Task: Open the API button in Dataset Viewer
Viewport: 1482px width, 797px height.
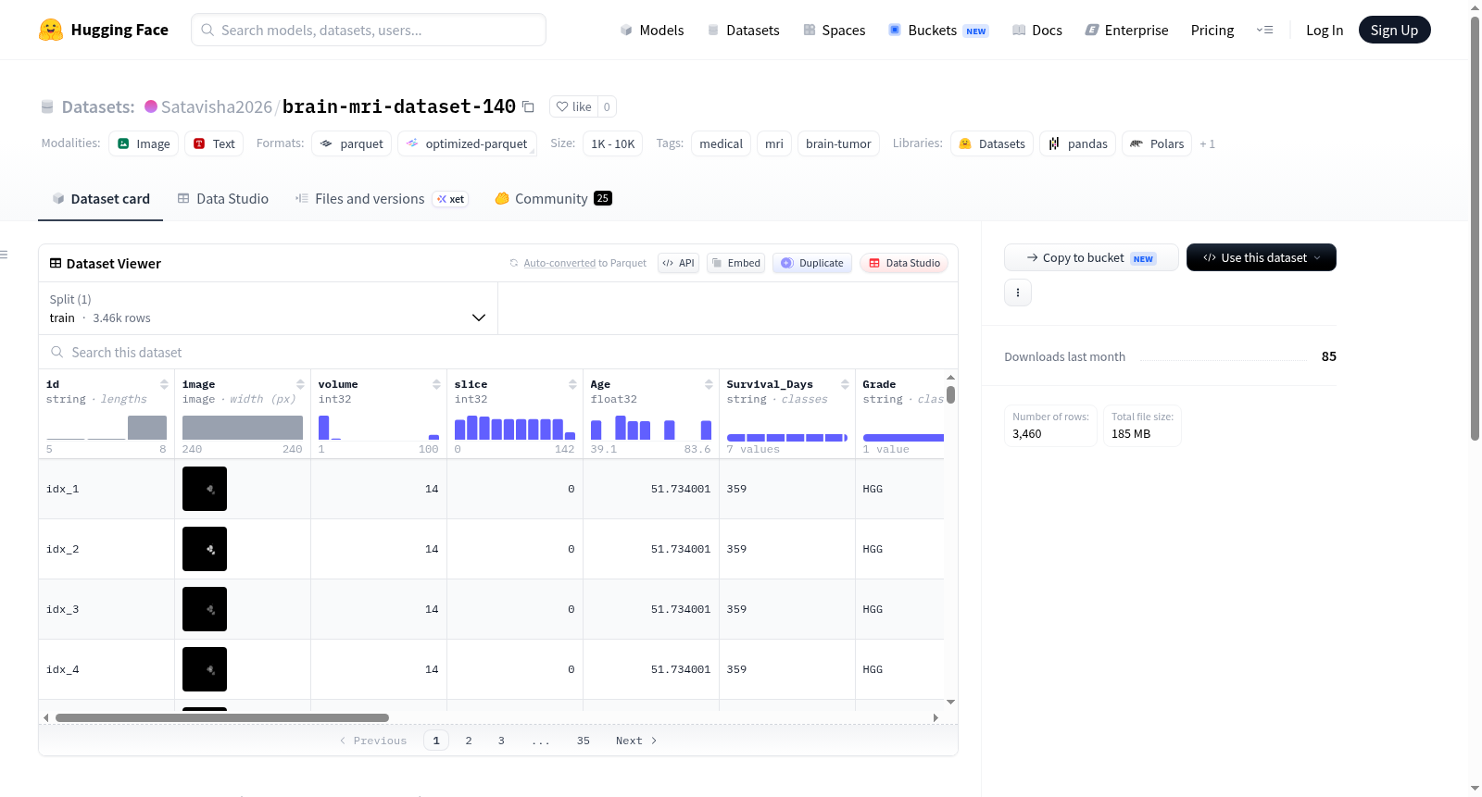Action: (678, 263)
